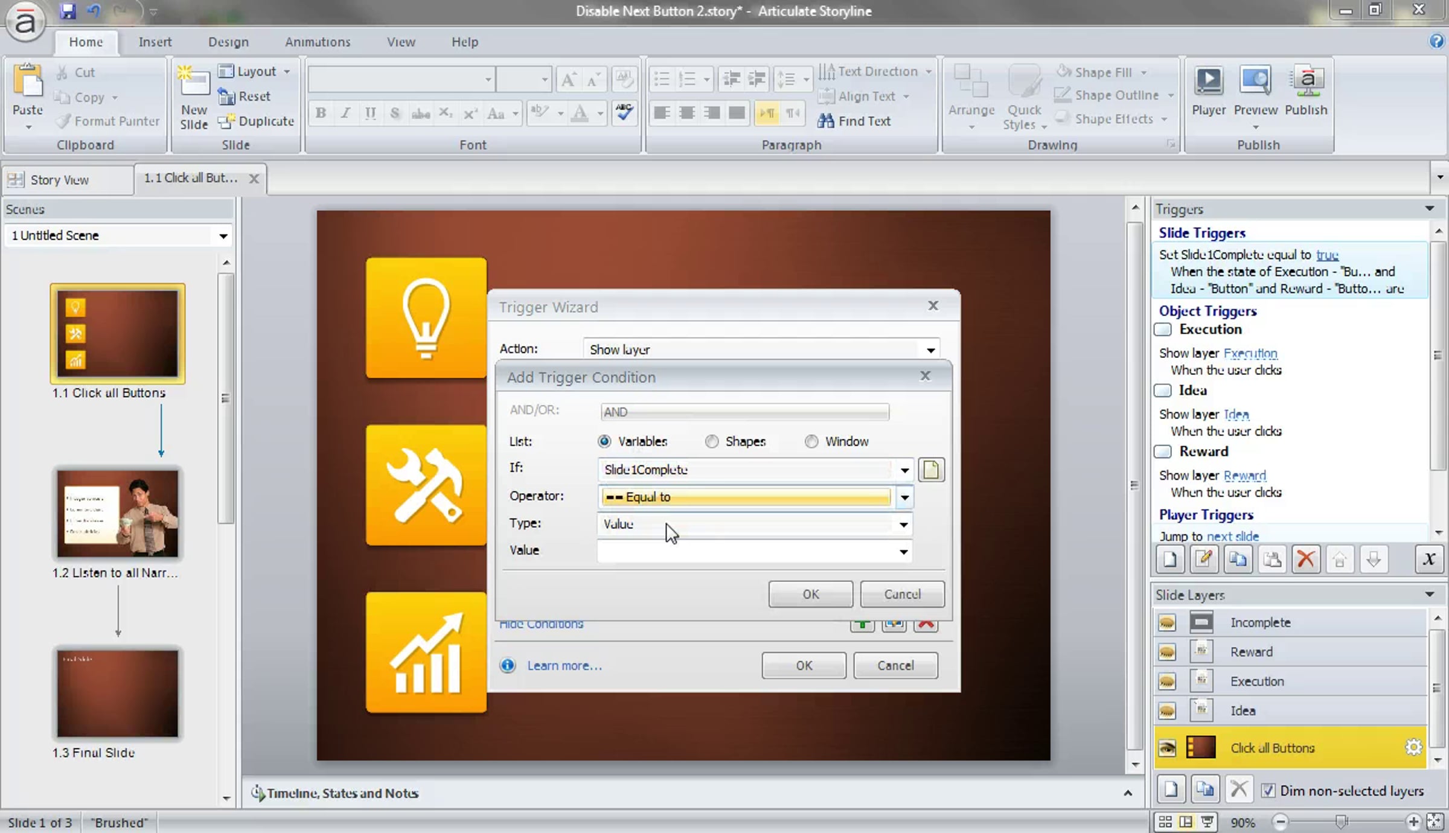Expand the Value dropdown arrow

[903, 552]
